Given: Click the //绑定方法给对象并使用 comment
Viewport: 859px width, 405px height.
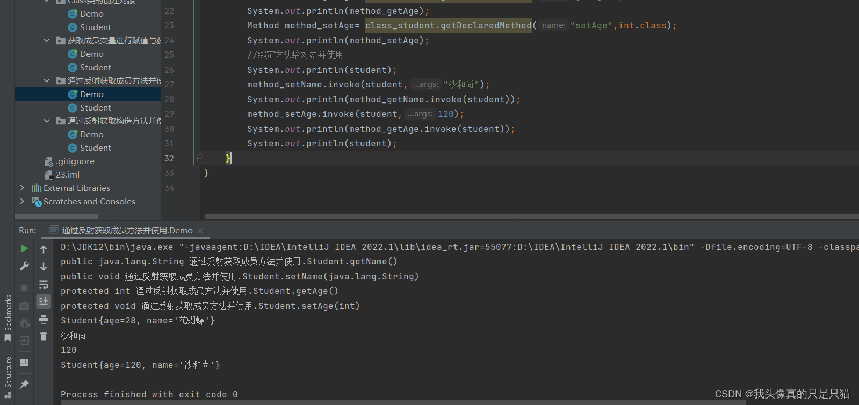Looking at the screenshot, I should 295,55.
